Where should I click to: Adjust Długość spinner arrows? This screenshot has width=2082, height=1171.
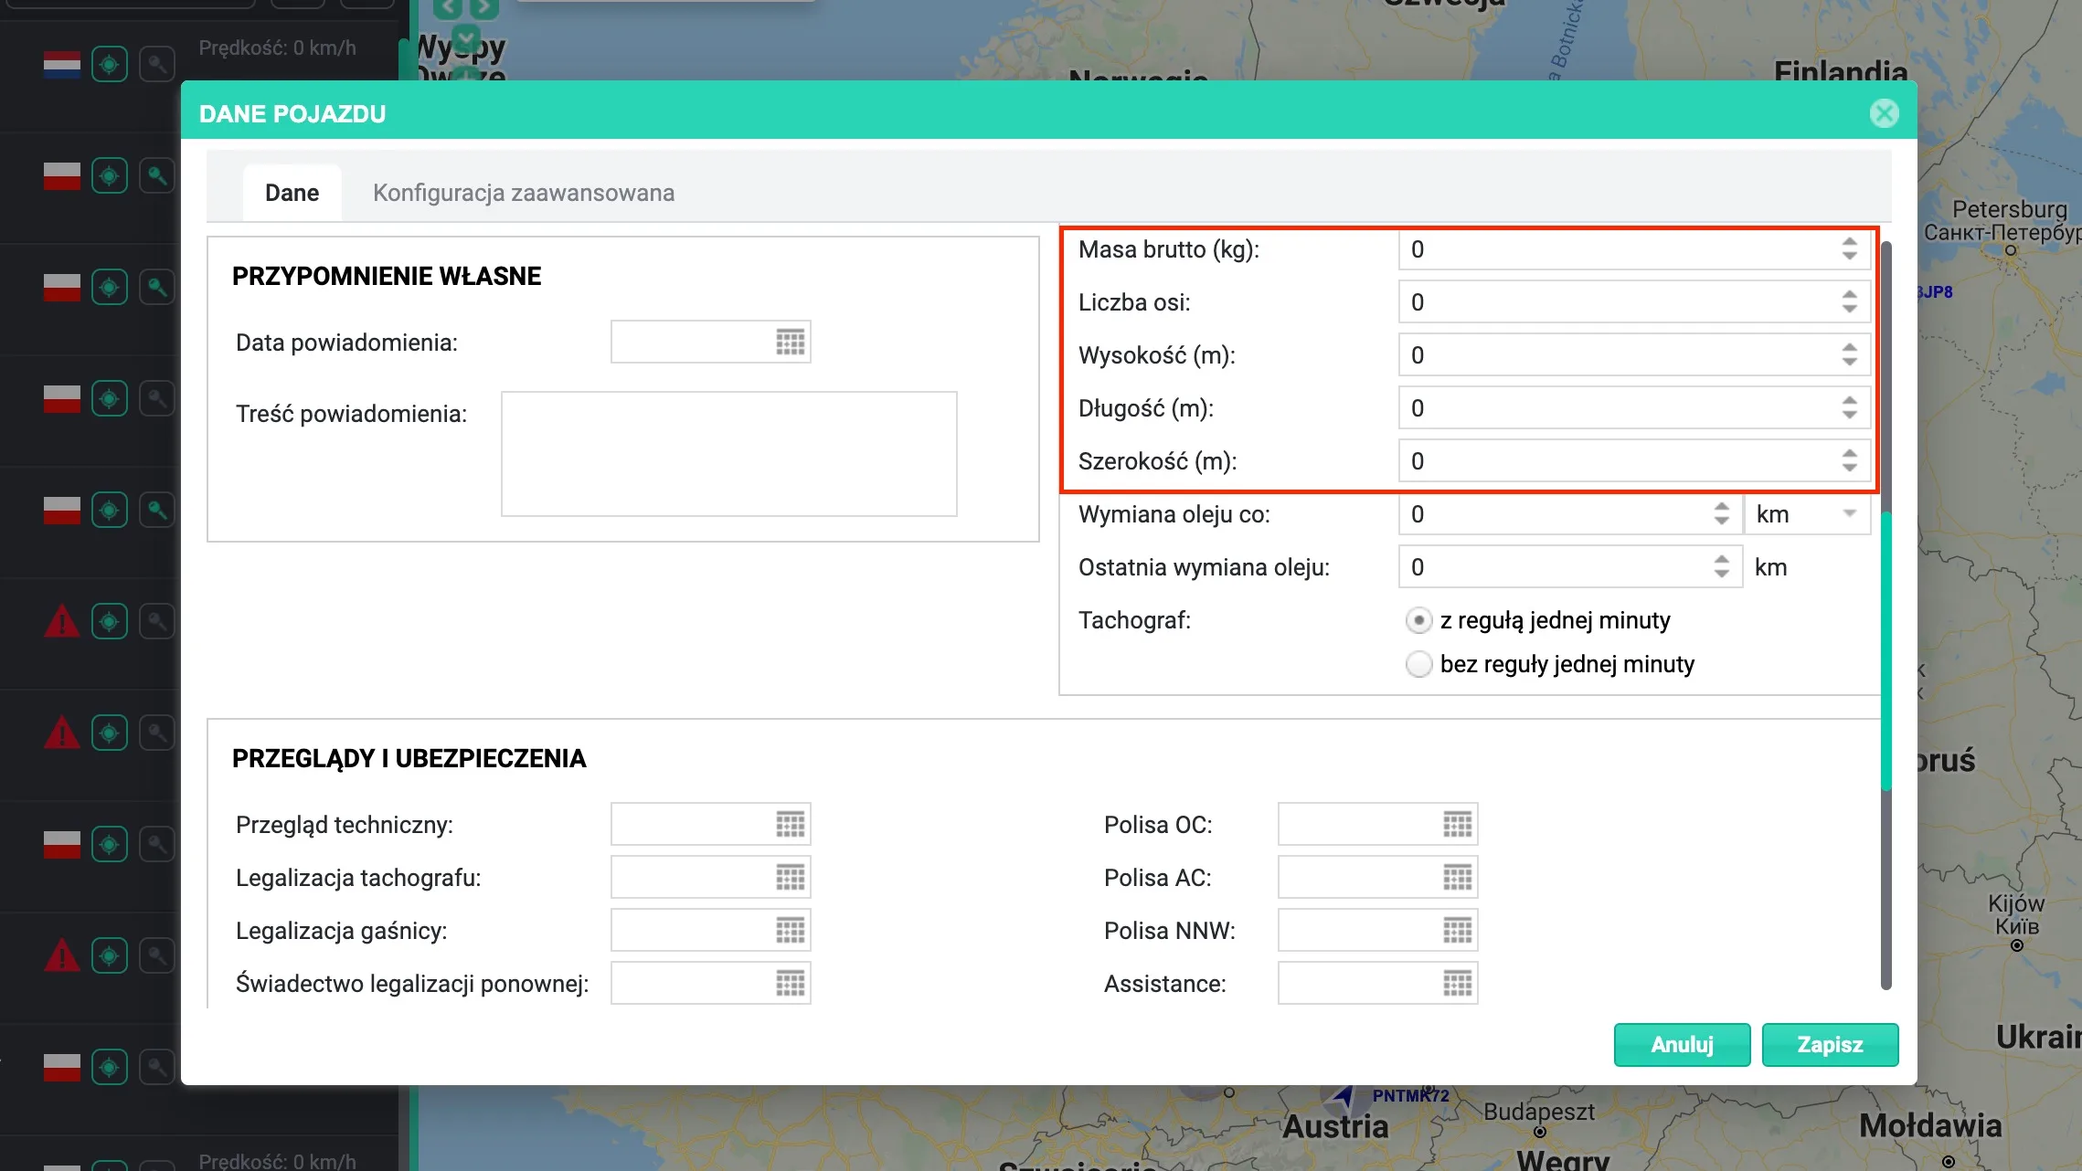pyautogui.click(x=1850, y=408)
